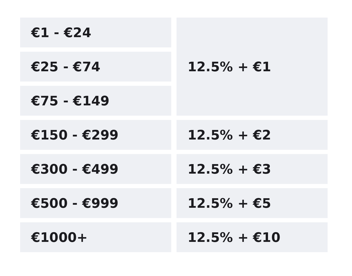Choose the €300 - €499 range cell
Screen dimensions: 352x276
pyautogui.click(x=96, y=169)
